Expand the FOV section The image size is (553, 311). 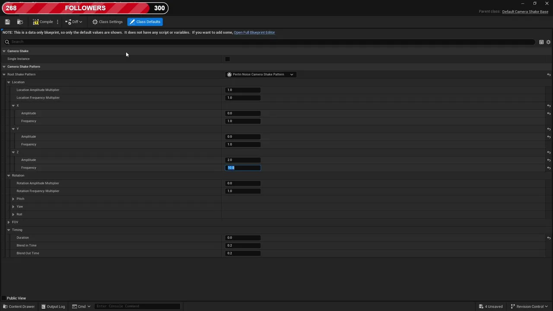9,222
